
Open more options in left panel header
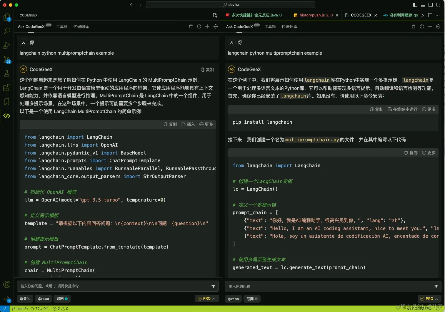[x=216, y=26]
